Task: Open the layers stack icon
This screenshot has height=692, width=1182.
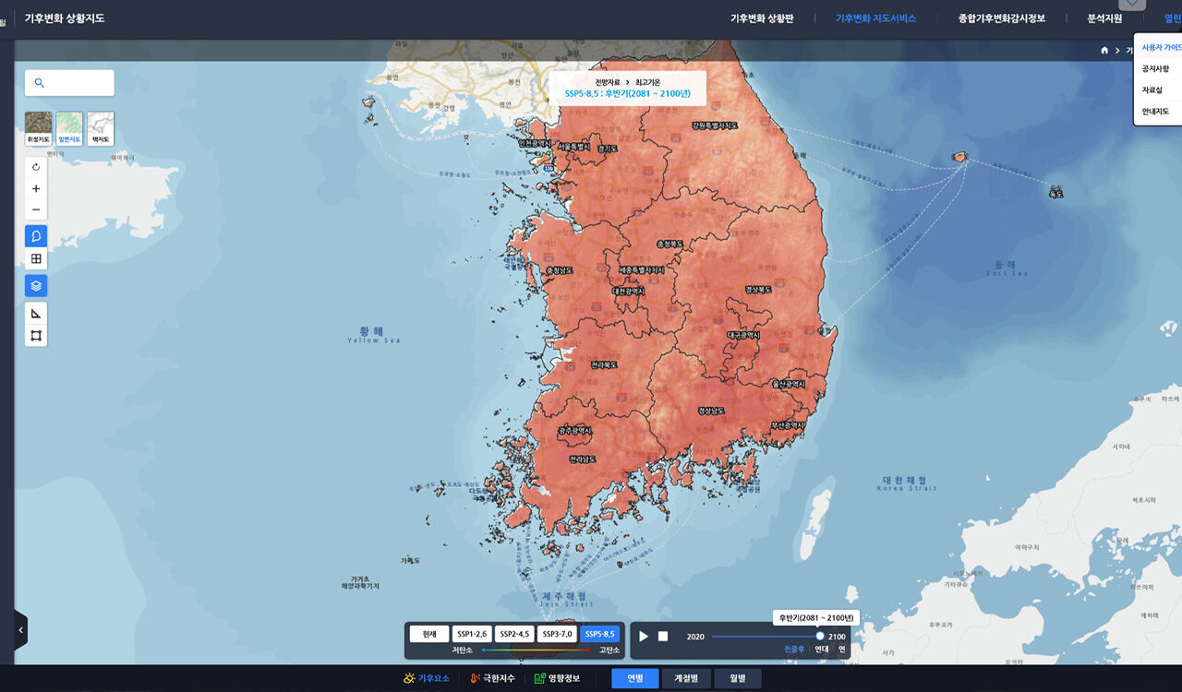Action: coord(36,286)
